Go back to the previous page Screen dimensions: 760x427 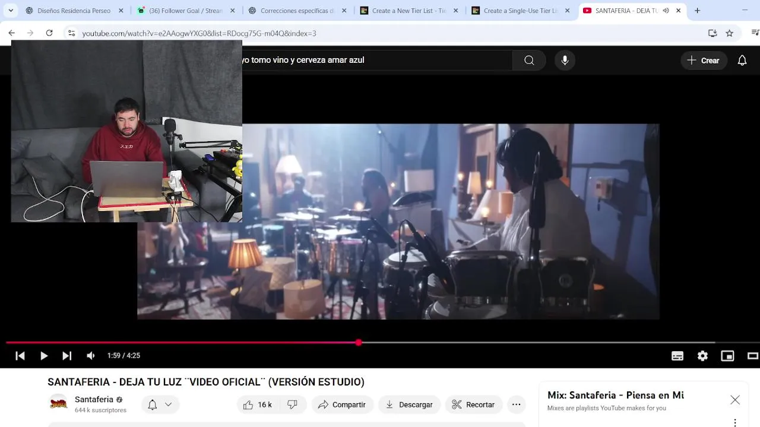12,33
